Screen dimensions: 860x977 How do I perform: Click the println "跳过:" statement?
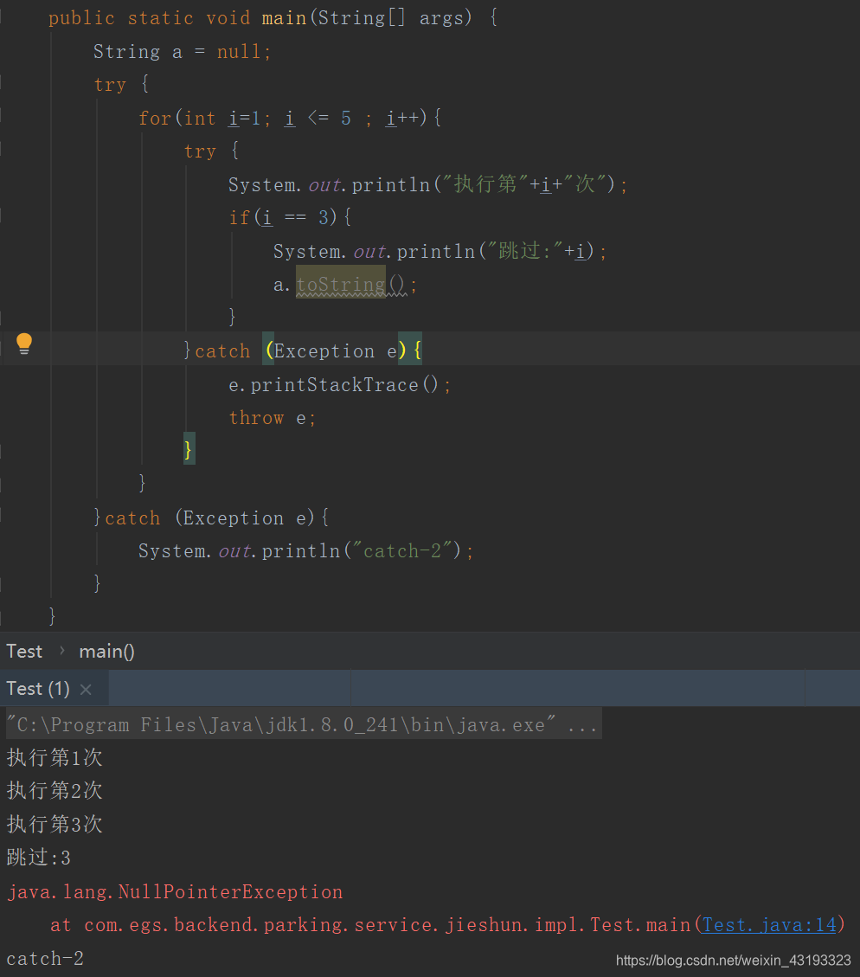pyautogui.click(x=440, y=251)
